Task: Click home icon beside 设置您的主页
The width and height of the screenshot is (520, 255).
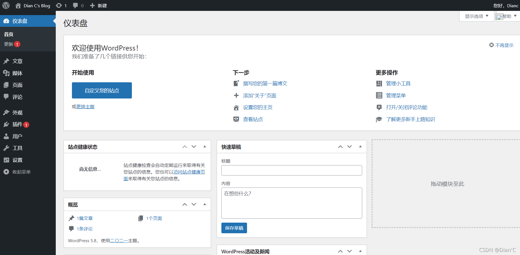Action: click(236, 107)
